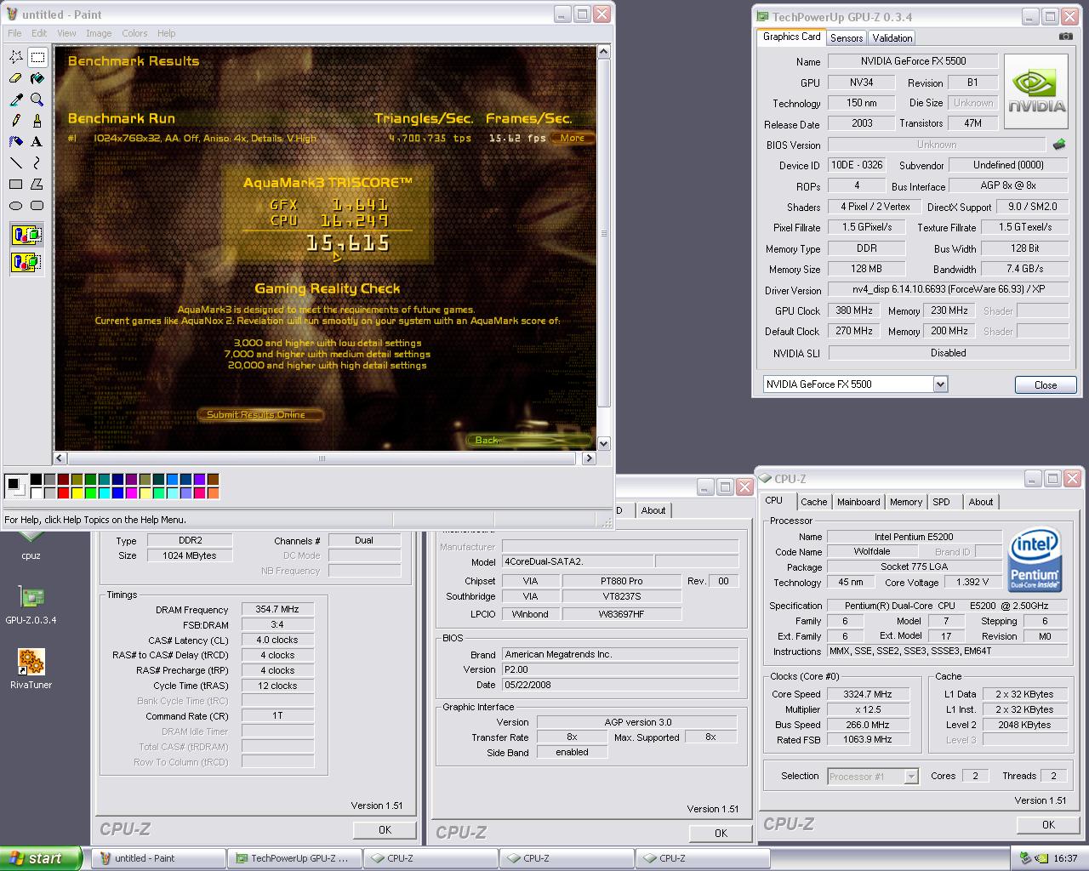Click the Start button

[41, 858]
